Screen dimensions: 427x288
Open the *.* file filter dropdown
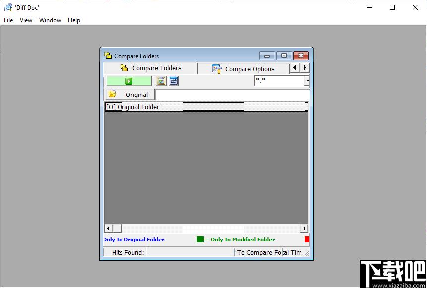[x=307, y=81]
